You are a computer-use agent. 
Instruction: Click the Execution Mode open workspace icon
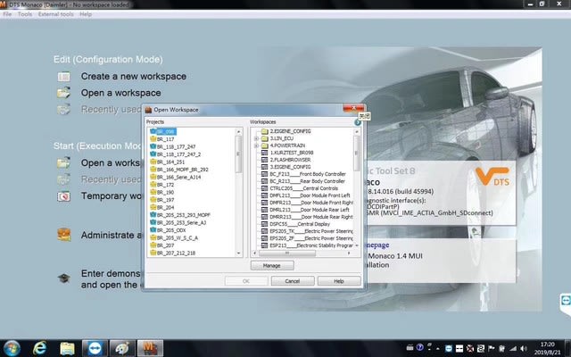point(63,162)
